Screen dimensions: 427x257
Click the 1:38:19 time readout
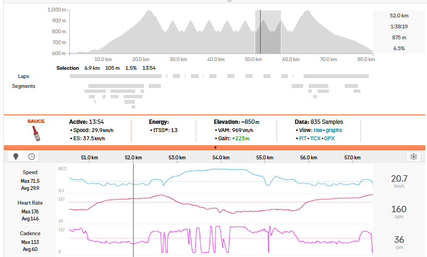(x=399, y=26)
